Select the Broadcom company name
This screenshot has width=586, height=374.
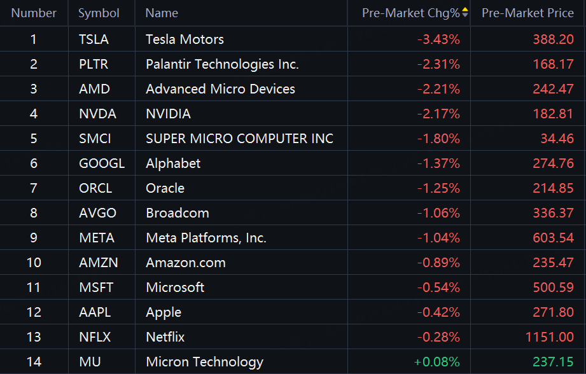(178, 213)
